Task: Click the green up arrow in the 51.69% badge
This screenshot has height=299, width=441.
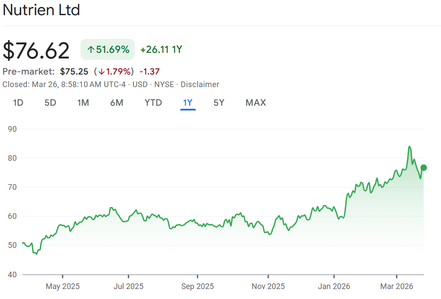Action: click(x=91, y=50)
